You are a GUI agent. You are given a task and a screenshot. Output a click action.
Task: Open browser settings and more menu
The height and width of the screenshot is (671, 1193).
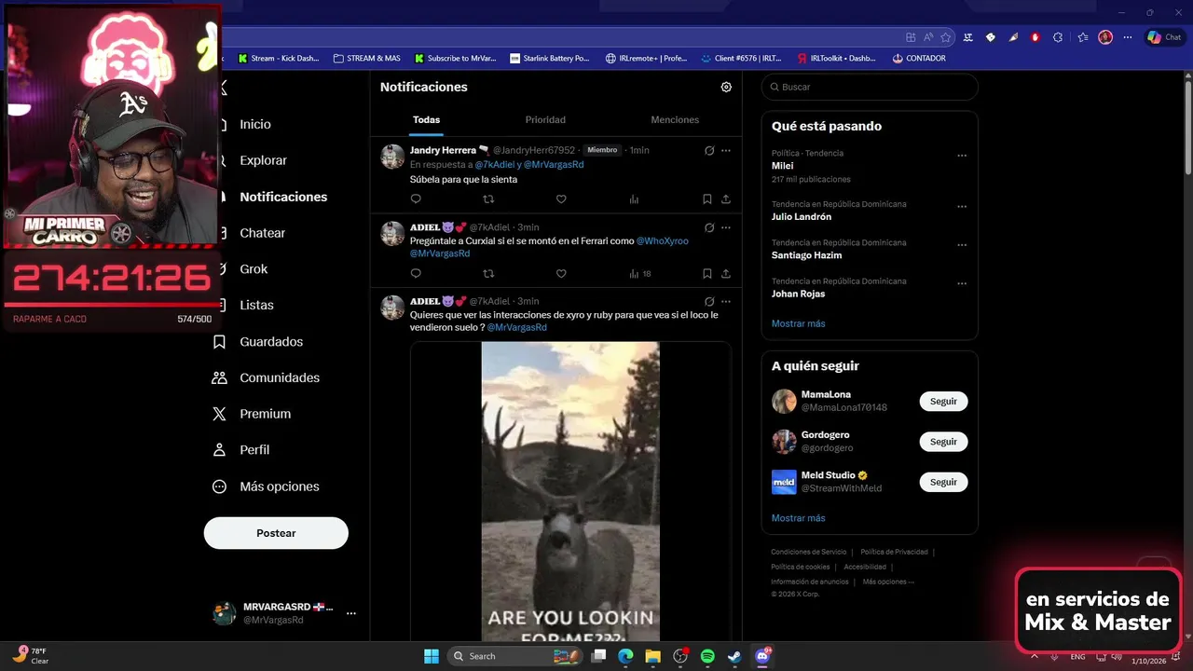[x=1128, y=37]
